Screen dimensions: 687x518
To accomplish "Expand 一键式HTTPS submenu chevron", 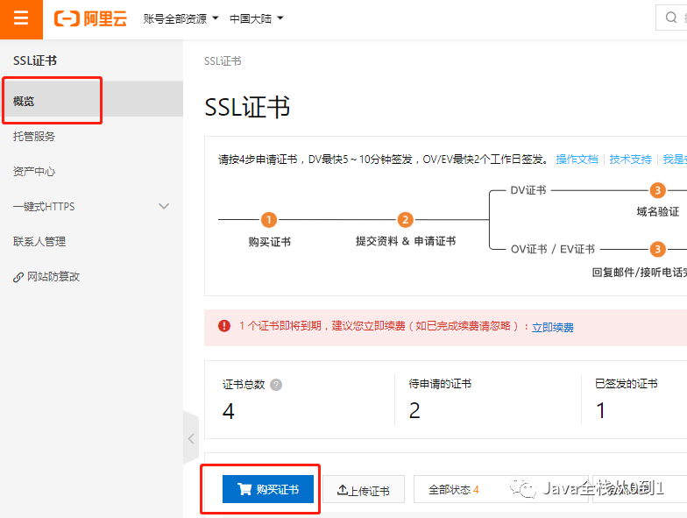I will point(164,206).
